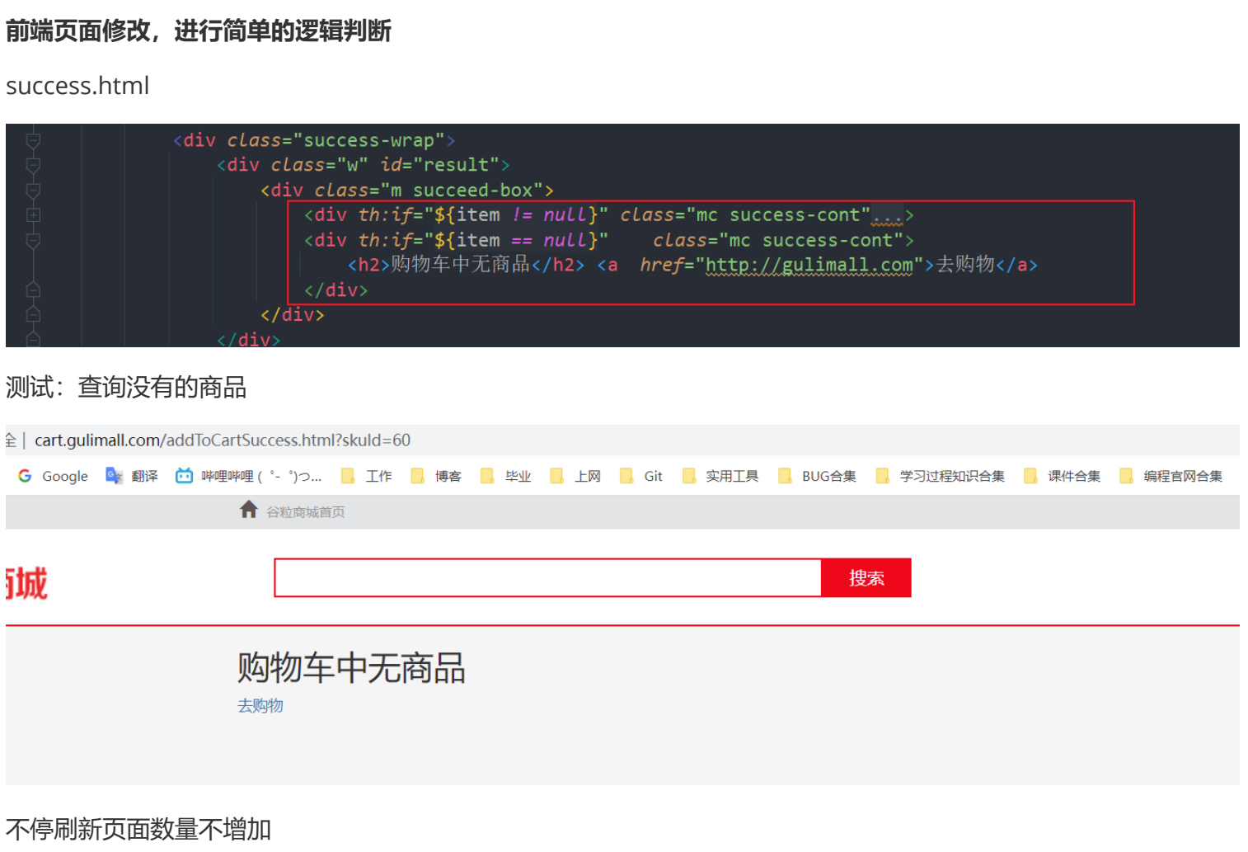
Task: Open the 博客 bookmarks folder
Action: coord(436,476)
